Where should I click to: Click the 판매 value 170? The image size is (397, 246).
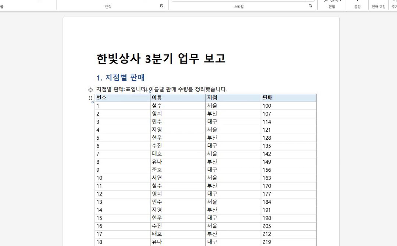(x=289, y=186)
